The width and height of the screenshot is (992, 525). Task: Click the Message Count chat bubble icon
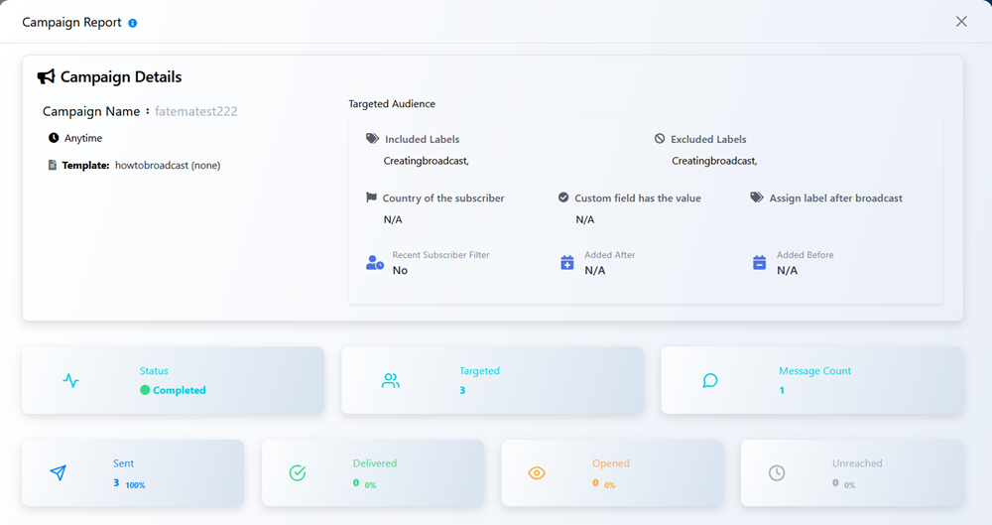click(x=710, y=380)
